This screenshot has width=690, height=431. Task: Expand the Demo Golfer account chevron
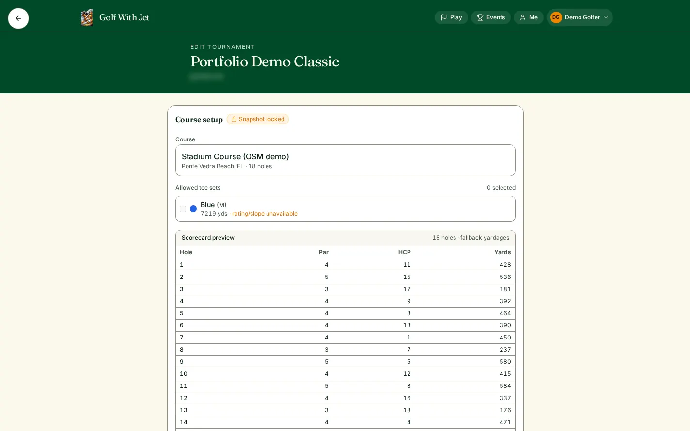[x=606, y=17]
